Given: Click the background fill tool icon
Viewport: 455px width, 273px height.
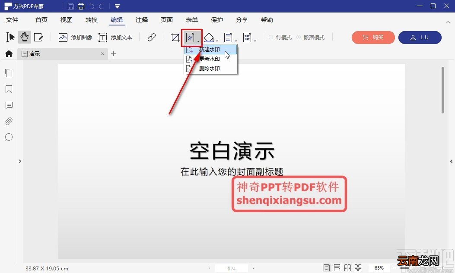Looking at the screenshot, I should 209,38.
